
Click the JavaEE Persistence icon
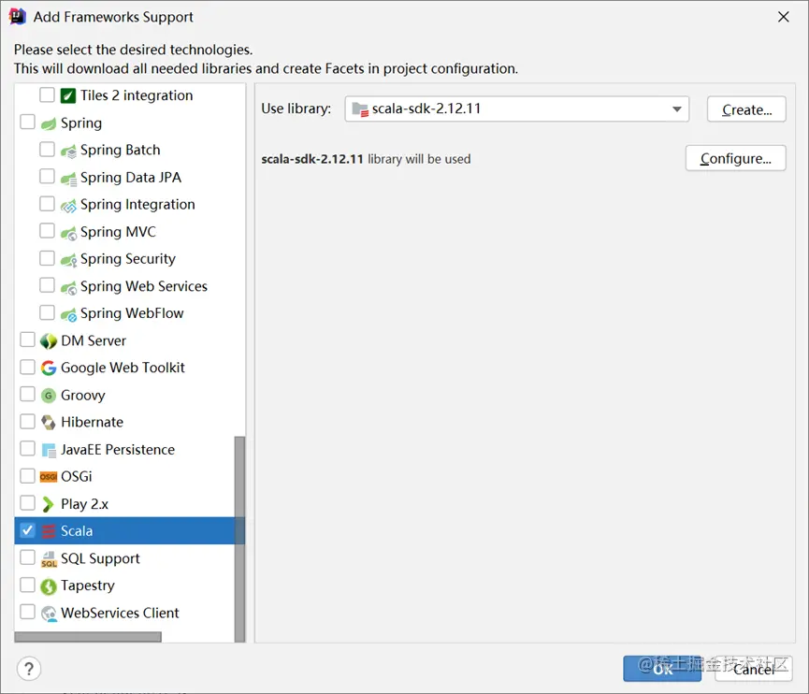coord(49,451)
